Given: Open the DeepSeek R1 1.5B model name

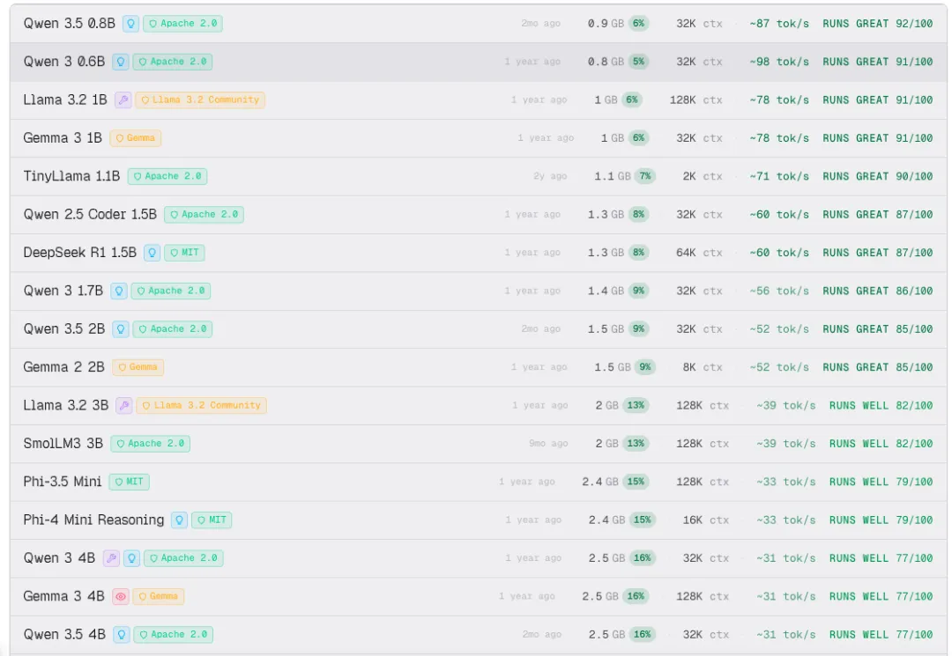Looking at the screenshot, I should click(79, 253).
